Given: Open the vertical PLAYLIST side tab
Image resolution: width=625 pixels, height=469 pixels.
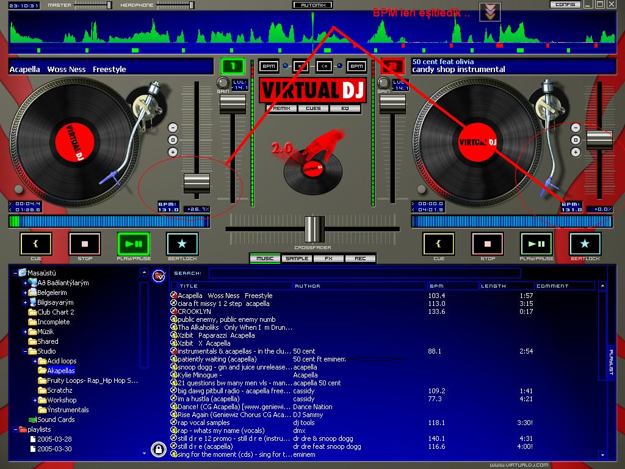Looking at the screenshot, I should click(x=611, y=362).
